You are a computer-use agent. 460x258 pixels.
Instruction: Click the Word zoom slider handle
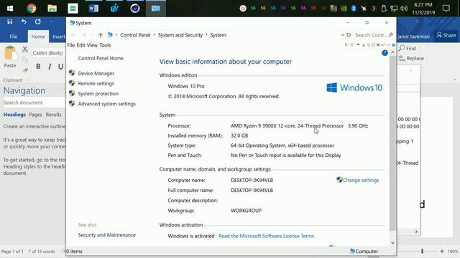(422, 251)
